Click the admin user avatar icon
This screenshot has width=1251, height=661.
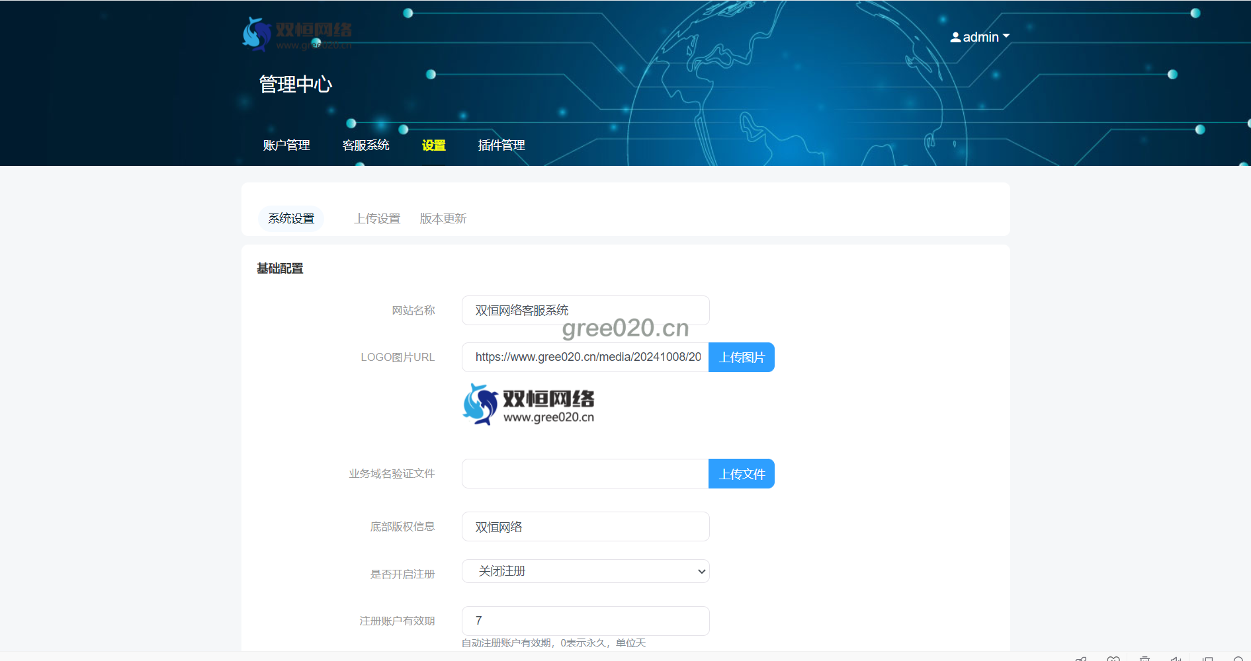(955, 38)
